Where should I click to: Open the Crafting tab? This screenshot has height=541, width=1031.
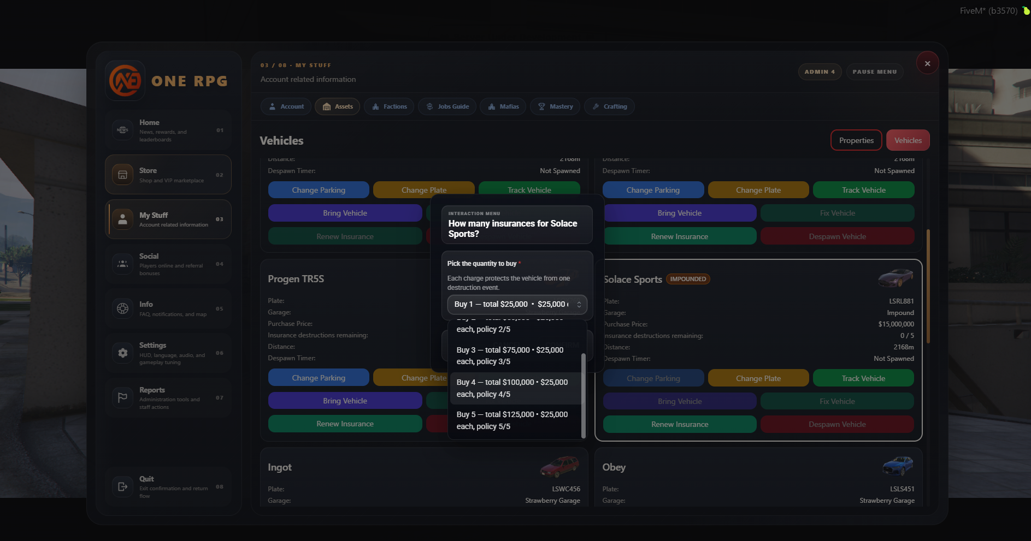[609, 106]
